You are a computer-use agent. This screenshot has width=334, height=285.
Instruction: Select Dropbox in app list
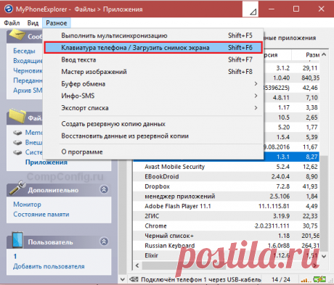227,186
